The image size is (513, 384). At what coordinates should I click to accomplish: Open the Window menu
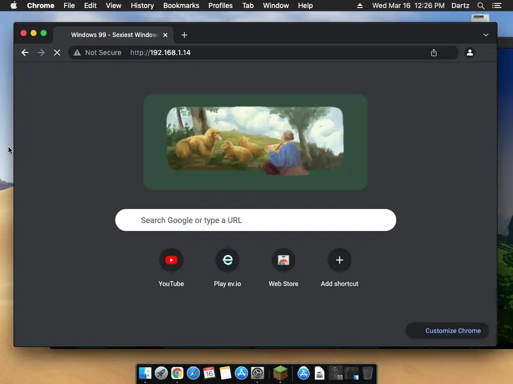[276, 5]
